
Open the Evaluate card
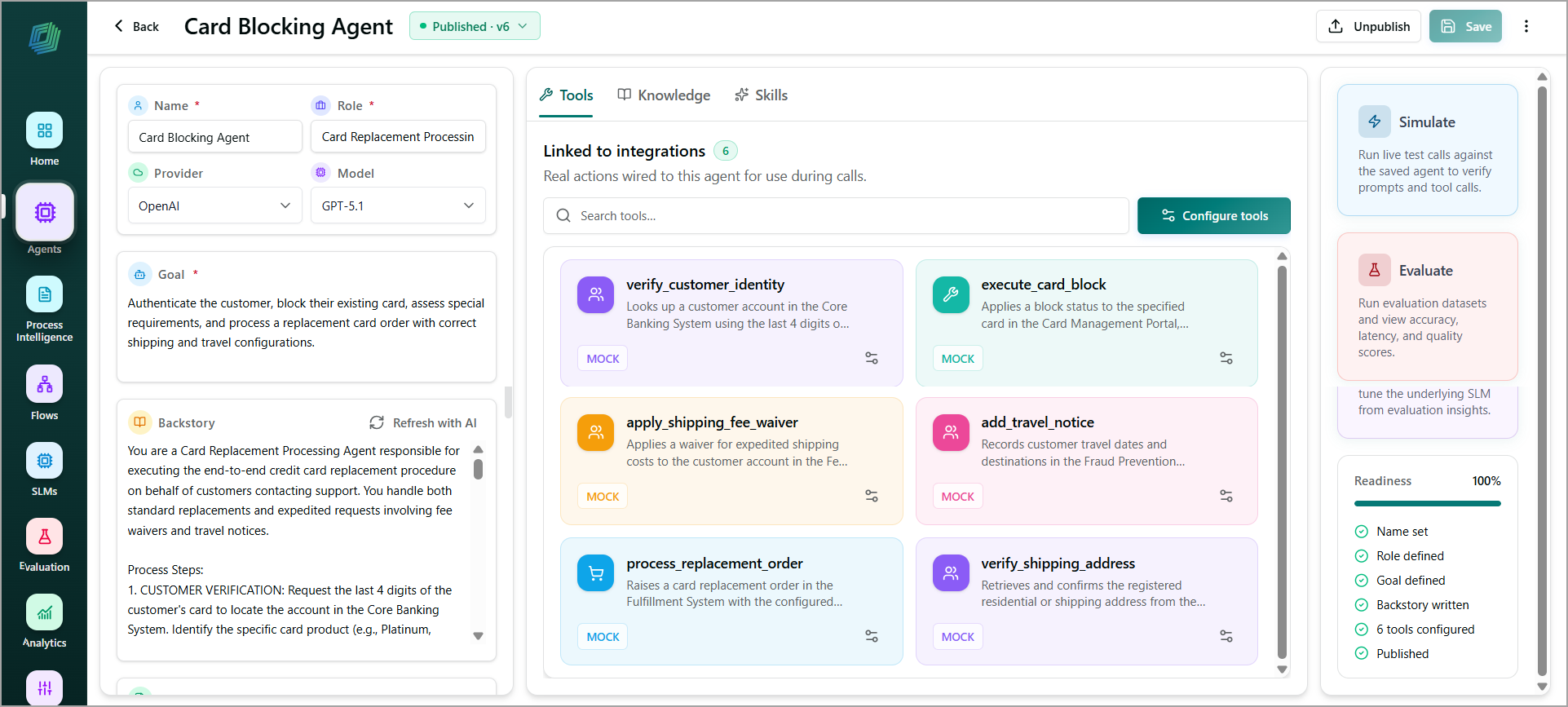tap(1427, 307)
